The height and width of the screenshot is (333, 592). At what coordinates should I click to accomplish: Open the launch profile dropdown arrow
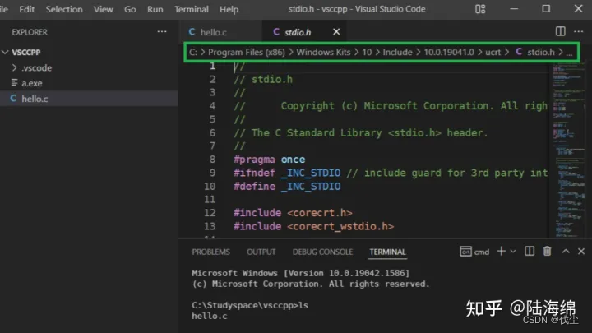pyautogui.click(x=513, y=251)
